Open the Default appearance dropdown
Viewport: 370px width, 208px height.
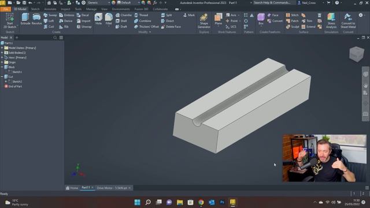click(128, 2)
